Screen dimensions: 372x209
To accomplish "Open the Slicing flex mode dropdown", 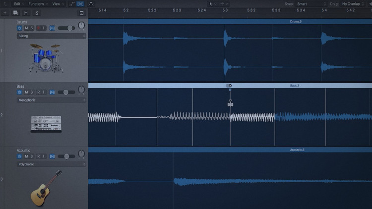I will (51, 36).
